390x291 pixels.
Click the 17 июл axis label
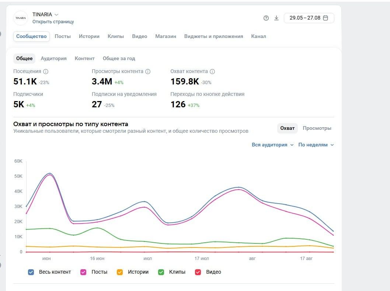point(202,259)
